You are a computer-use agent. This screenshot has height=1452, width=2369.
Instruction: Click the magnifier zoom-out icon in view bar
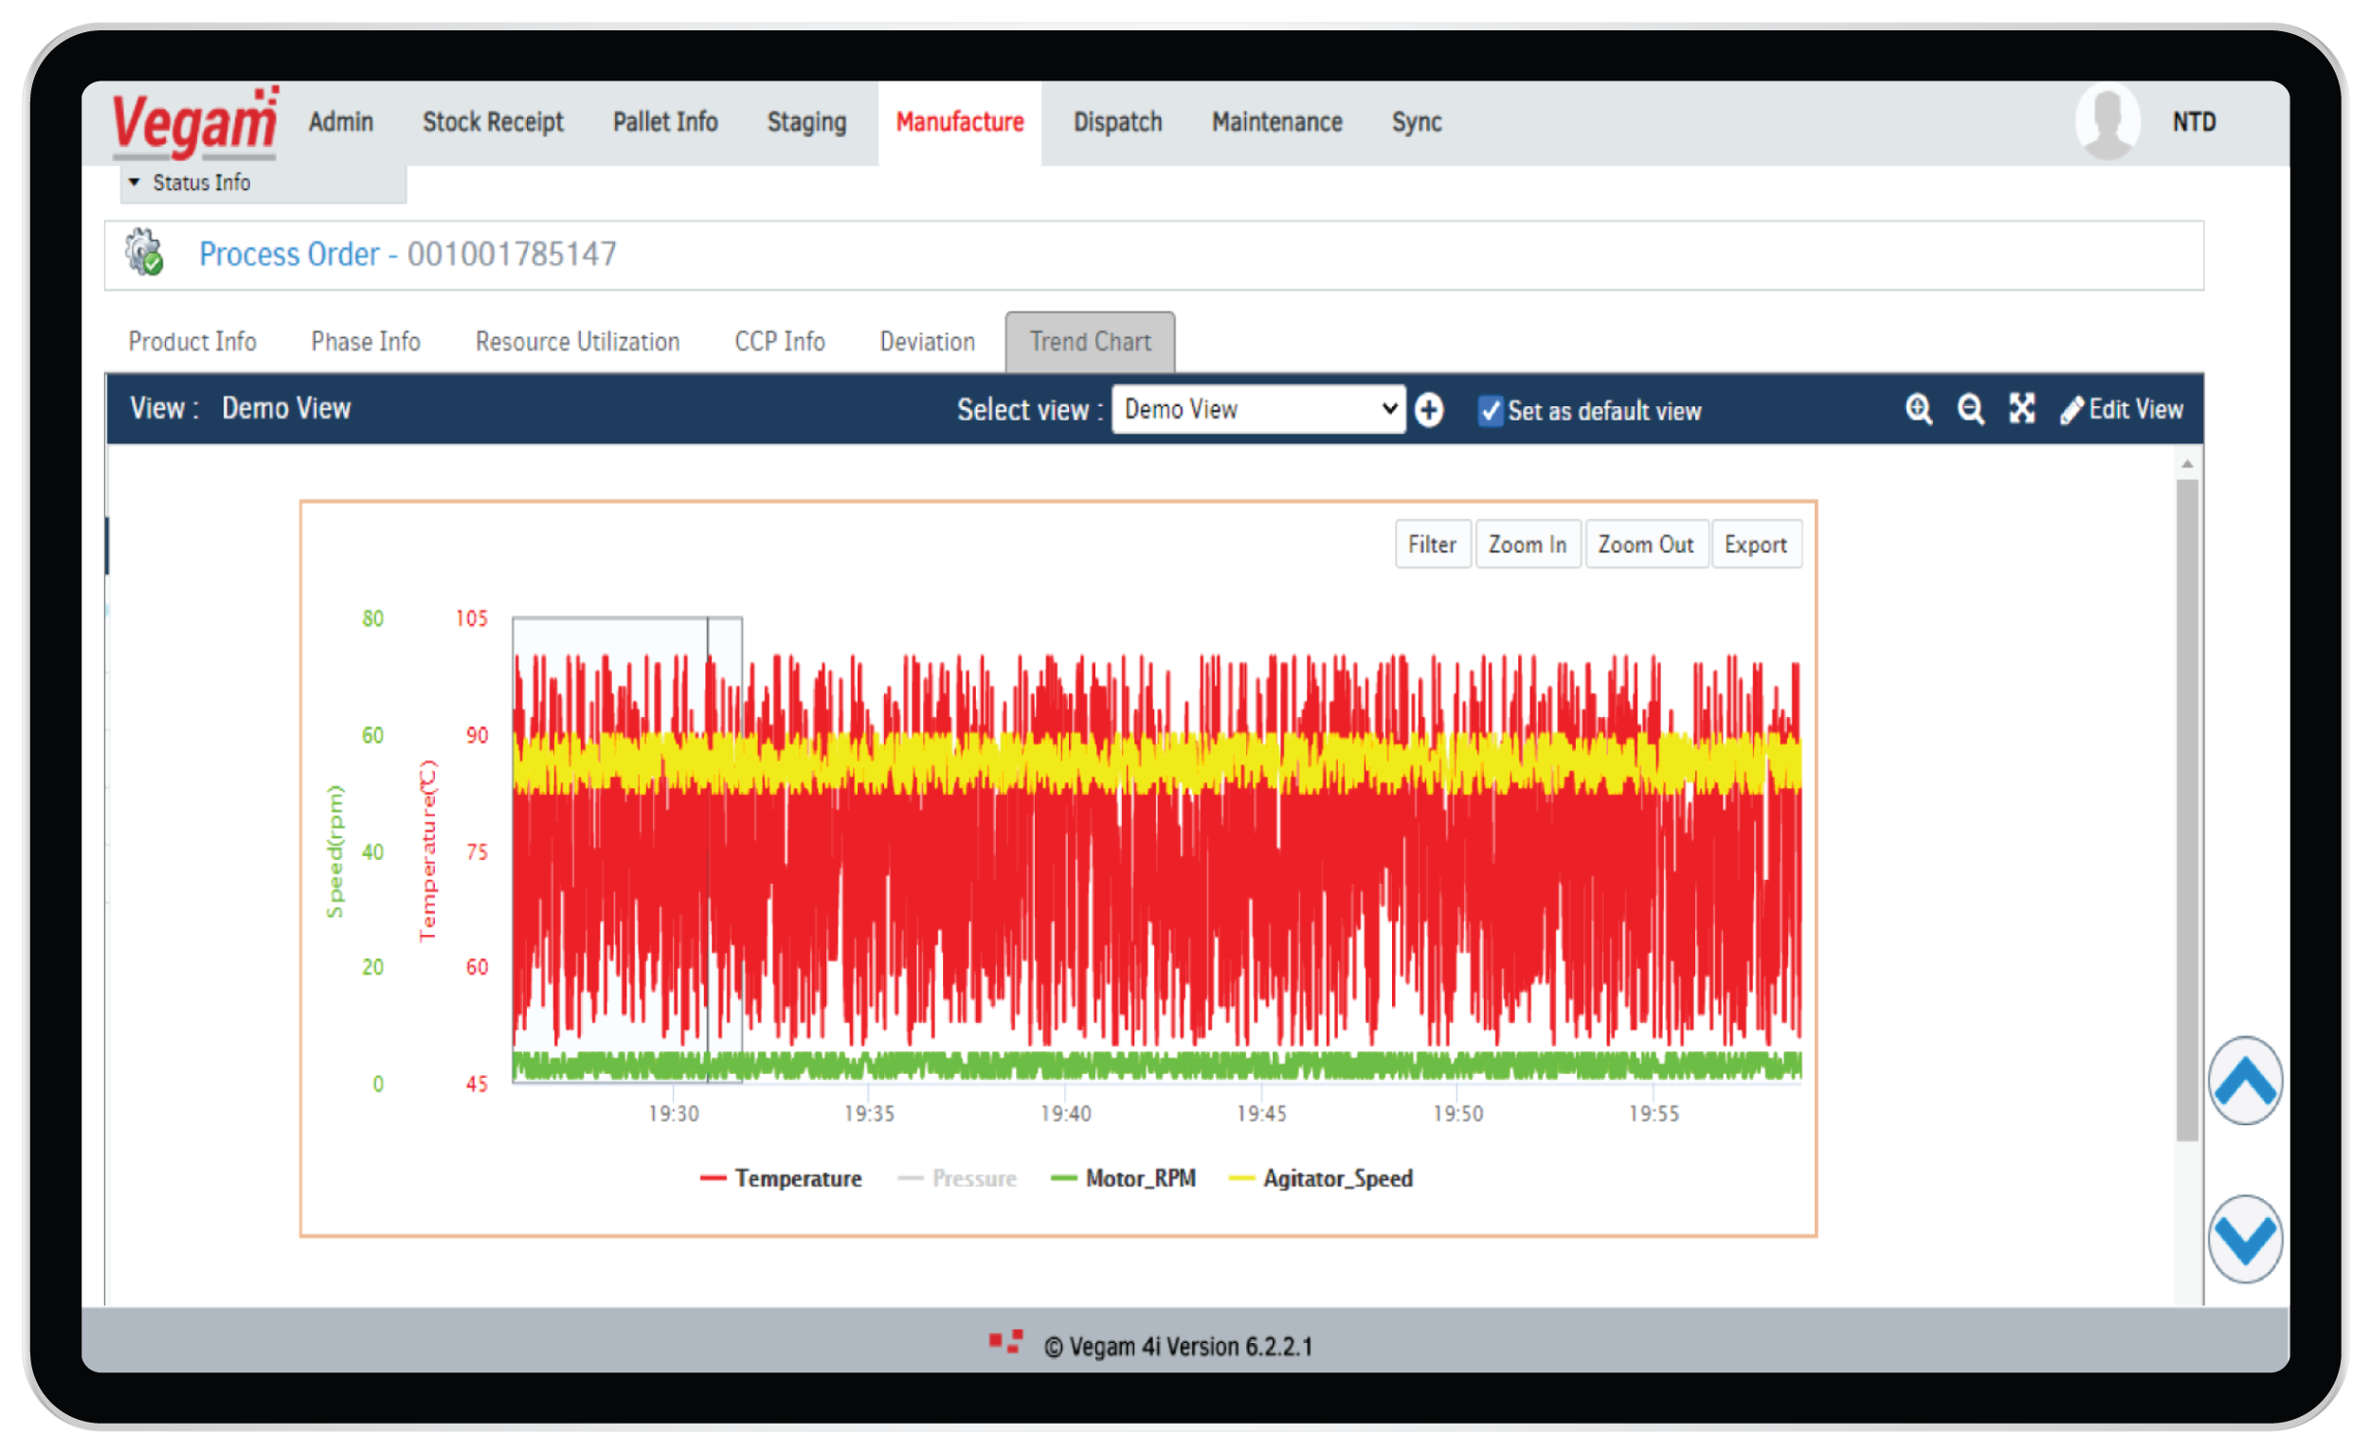[x=1970, y=409]
